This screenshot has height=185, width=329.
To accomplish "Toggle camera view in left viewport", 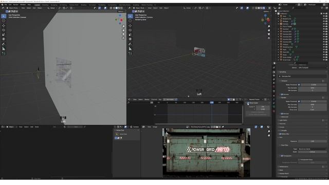I will [123, 34].
